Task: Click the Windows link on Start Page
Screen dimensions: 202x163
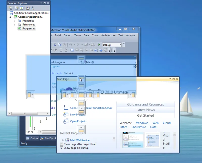Action: 142,123
